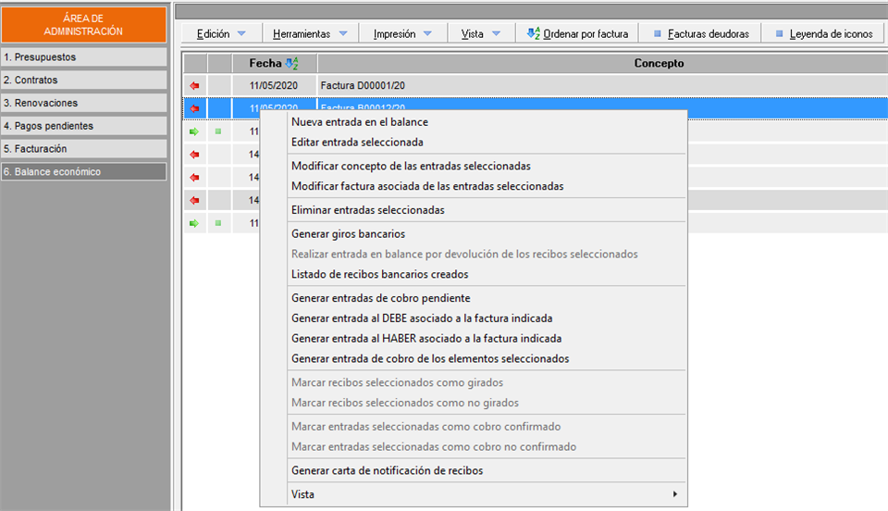Click the Concepto column header
The height and width of the screenshot is (511, 888).
[x=659, y=64]
